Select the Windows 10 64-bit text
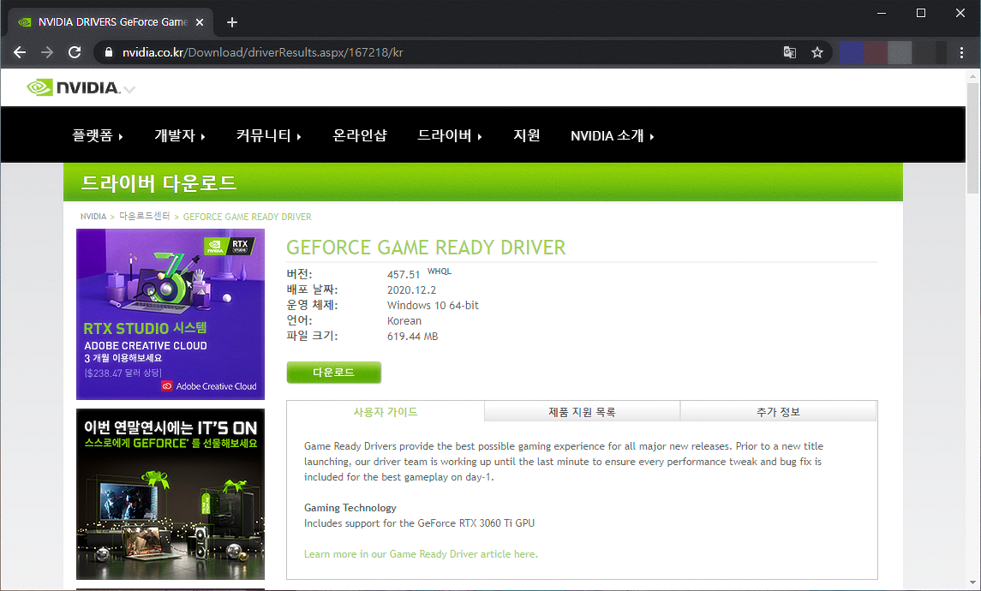 [x=433, y=306]
